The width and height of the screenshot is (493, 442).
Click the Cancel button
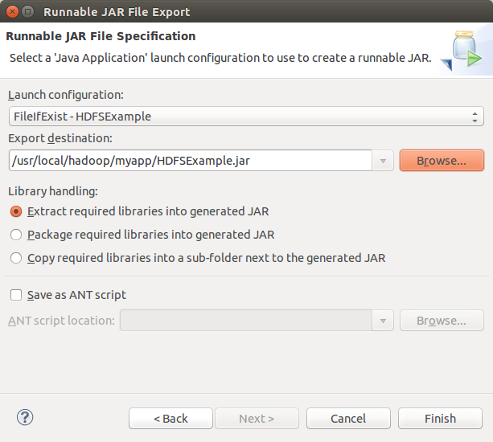click(x=348, y=419)
